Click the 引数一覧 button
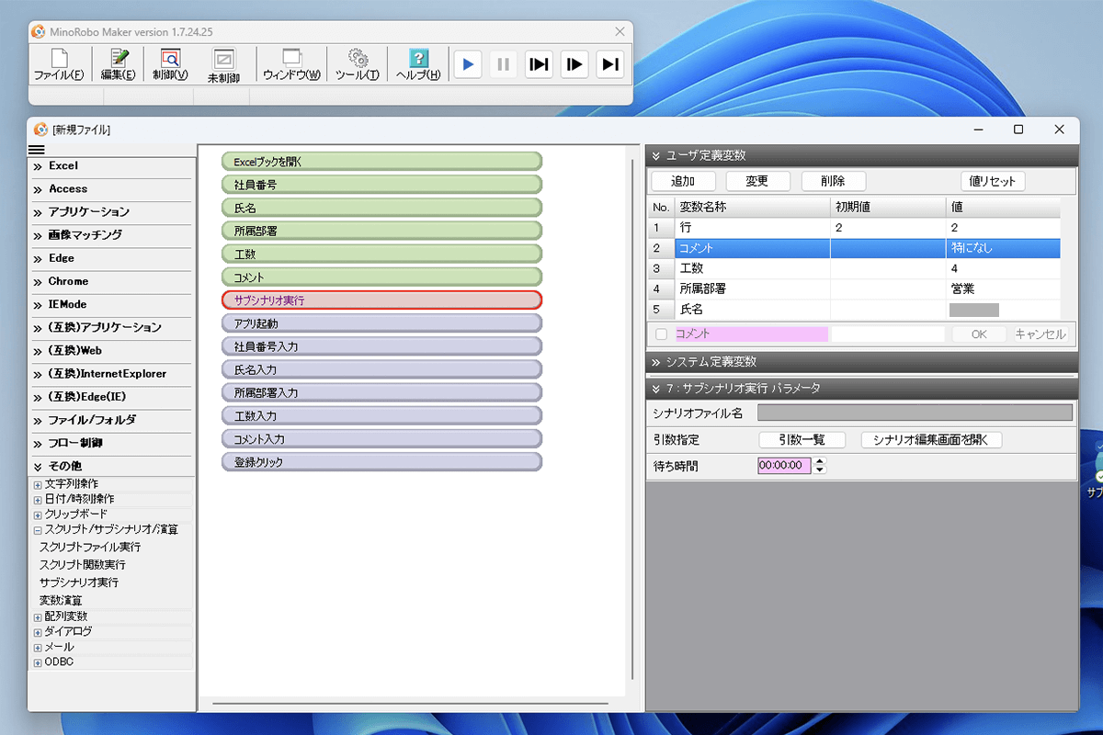Viewport: 1103px width, 735px height. [x=802, y=440]
